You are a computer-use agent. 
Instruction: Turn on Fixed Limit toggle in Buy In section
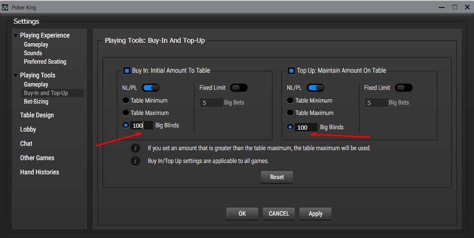tap(239, 88)
